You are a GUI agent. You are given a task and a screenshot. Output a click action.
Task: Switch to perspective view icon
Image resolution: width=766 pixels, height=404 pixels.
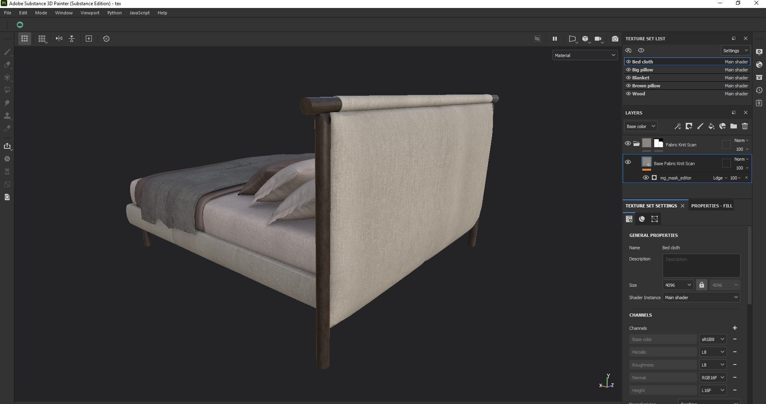click(572, 39)
